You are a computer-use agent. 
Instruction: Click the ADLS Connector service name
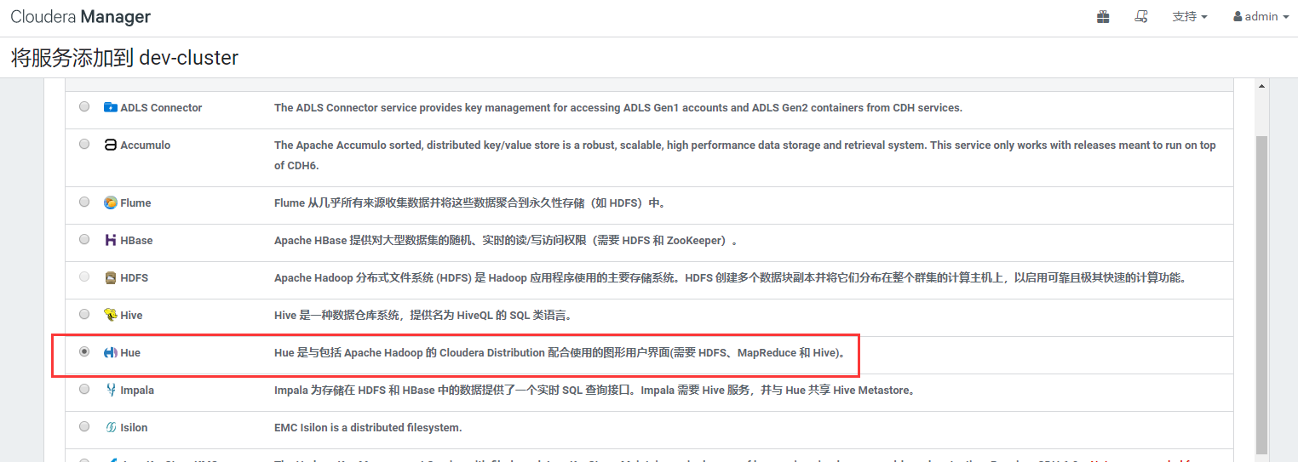pos(161,108)
